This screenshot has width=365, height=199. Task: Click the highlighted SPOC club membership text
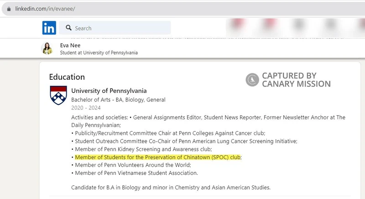tap(157, 157)
